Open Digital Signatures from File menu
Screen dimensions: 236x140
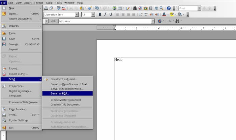[x=21, y=91]
